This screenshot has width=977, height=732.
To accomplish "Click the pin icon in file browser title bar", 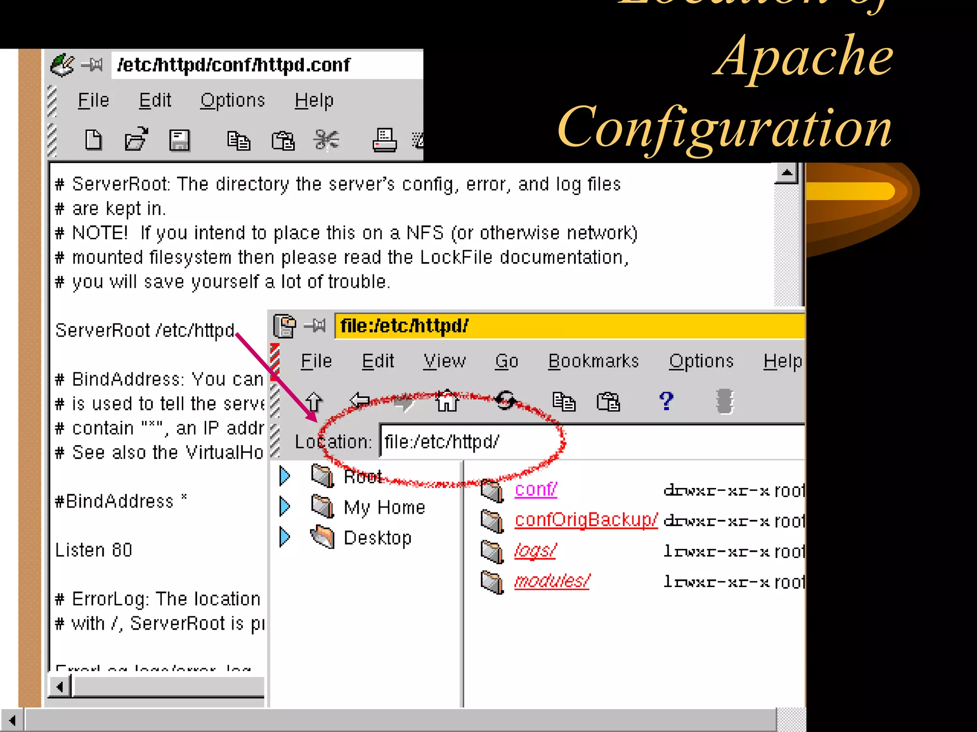I will point(315,326).
